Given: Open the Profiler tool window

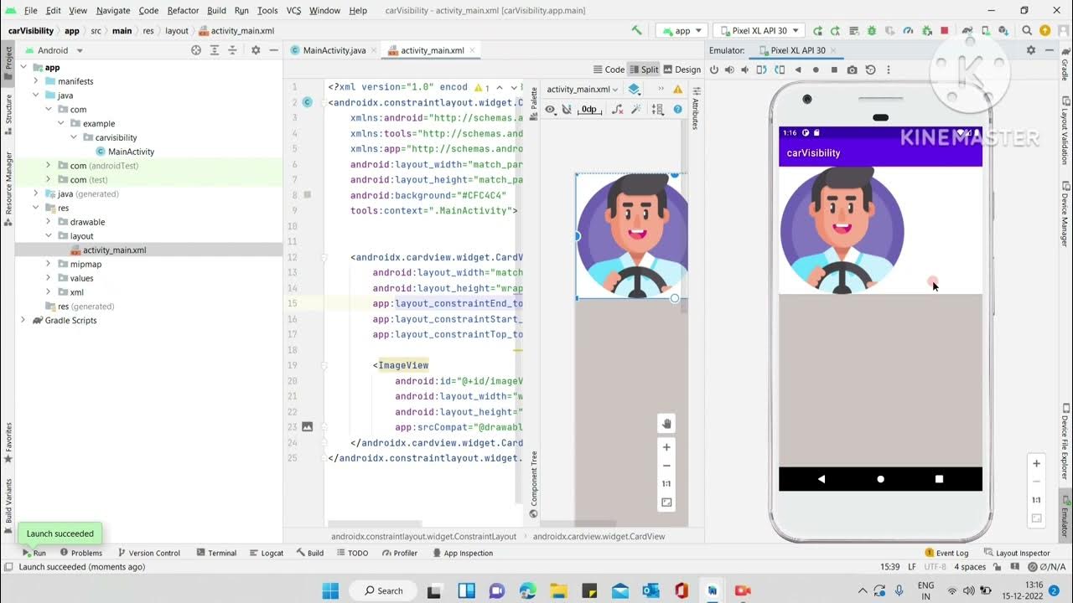Looking at the screenshot, I should (399, 553).
